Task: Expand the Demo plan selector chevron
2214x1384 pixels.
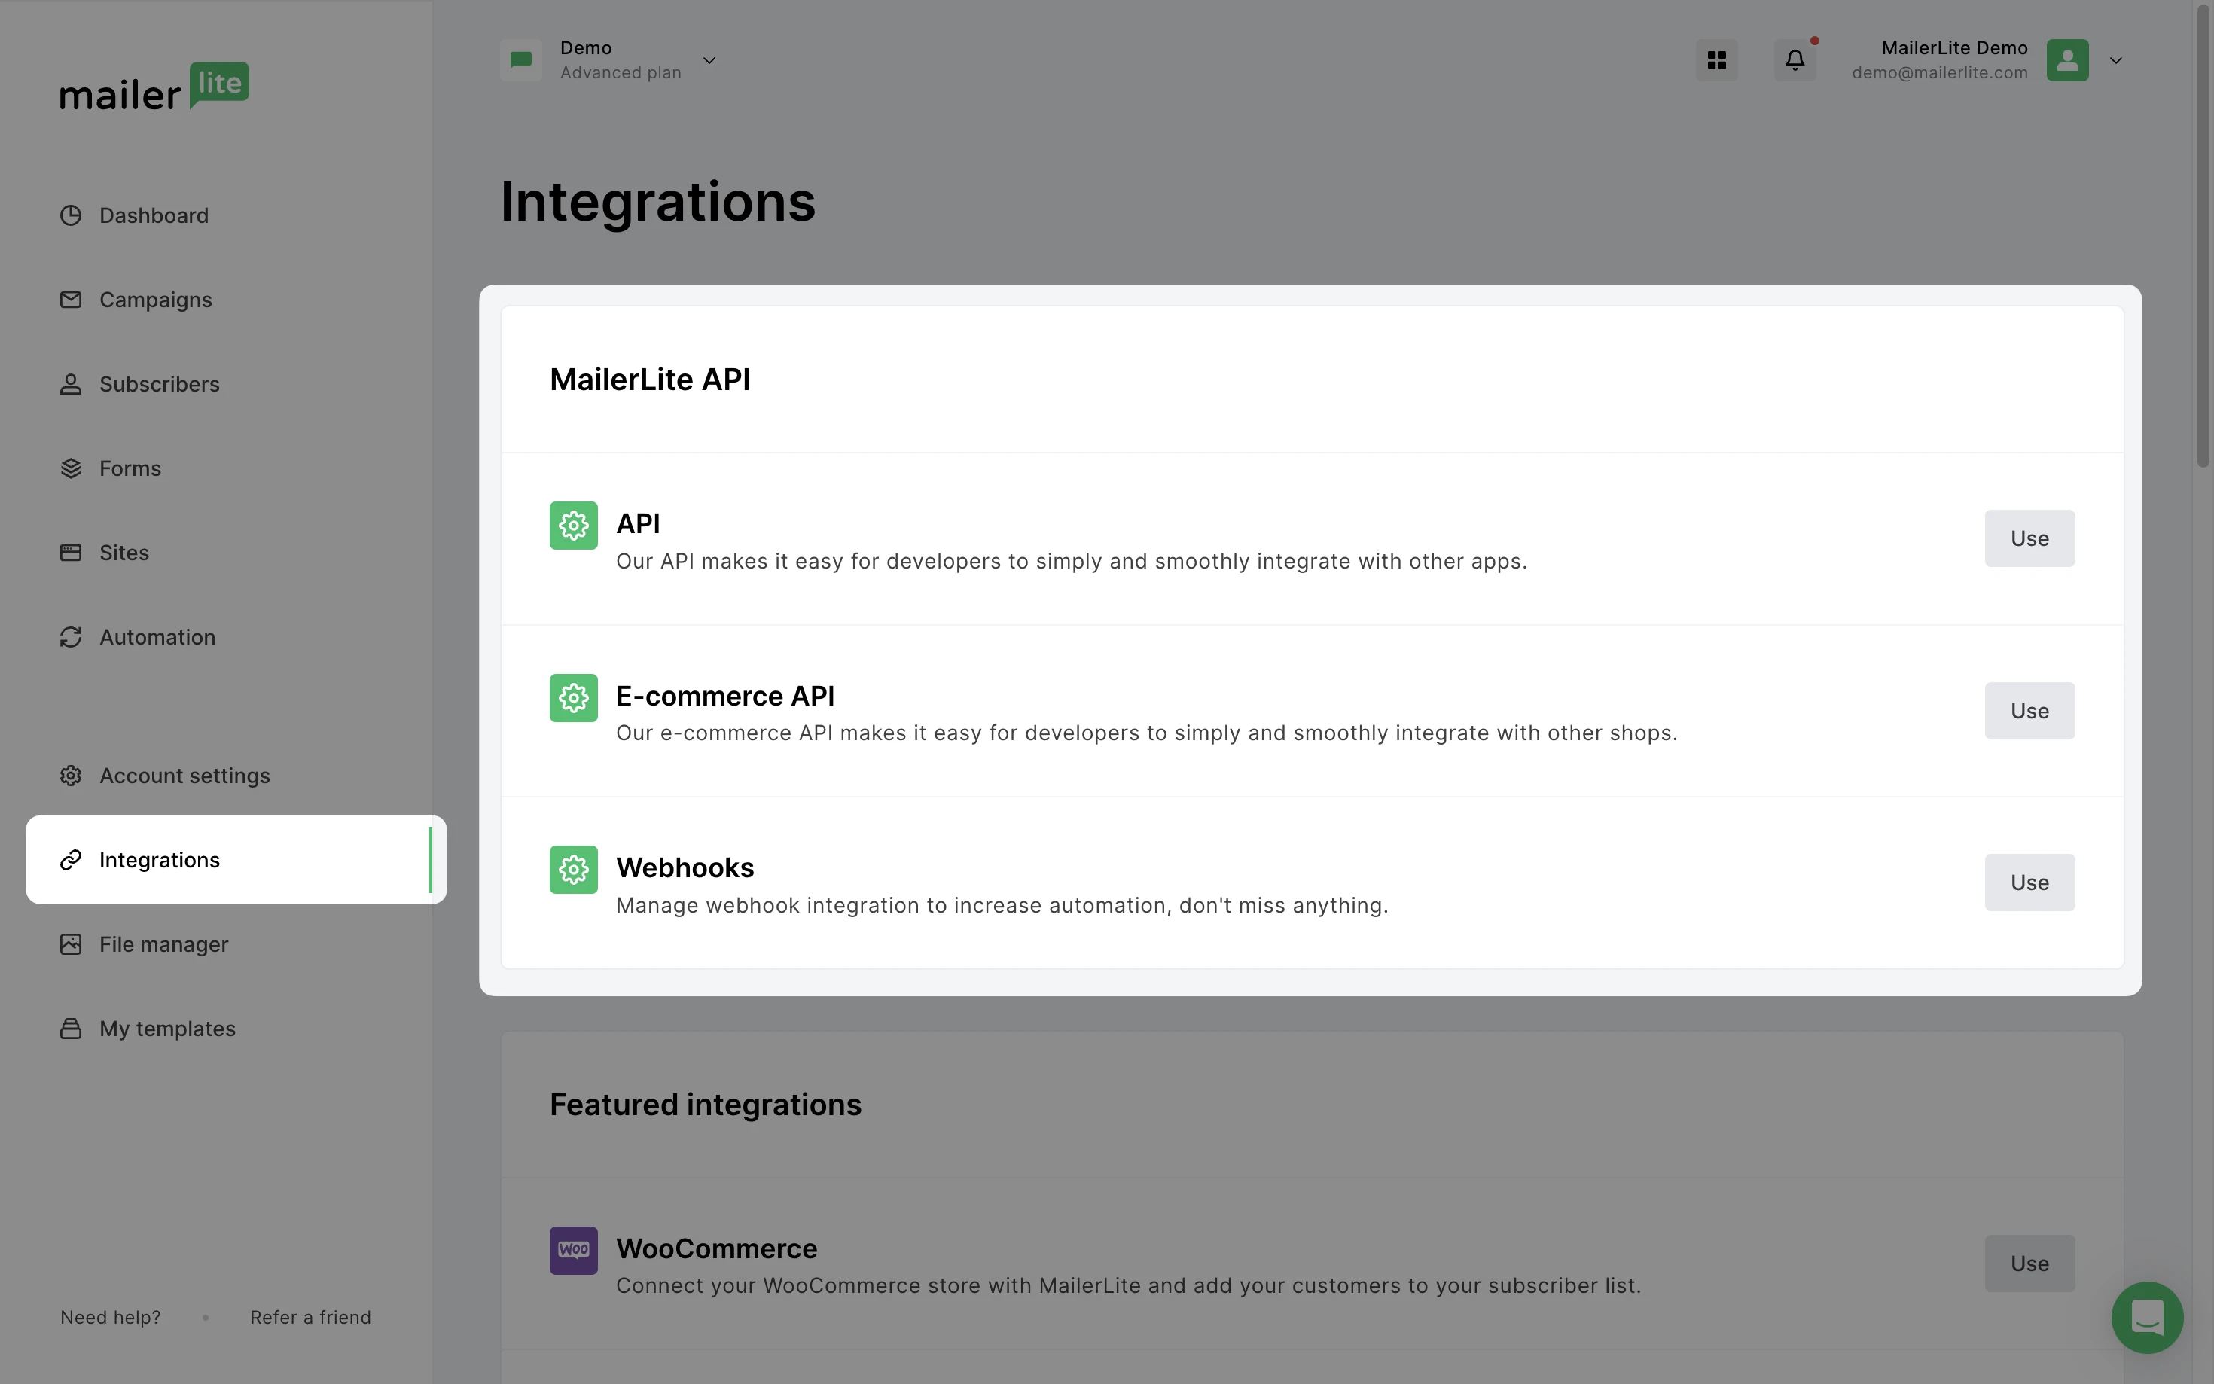Action: [x=709, y=60]
